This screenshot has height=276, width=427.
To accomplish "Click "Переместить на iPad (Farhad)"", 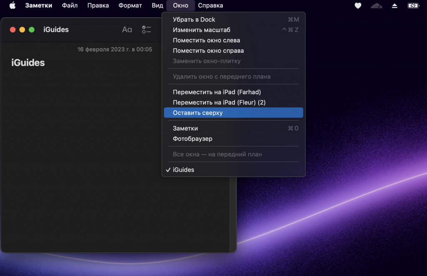I will pyautogui.click(x=216, y=92).
